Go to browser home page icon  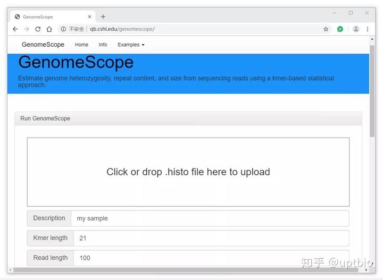click(x=49, y=29)
